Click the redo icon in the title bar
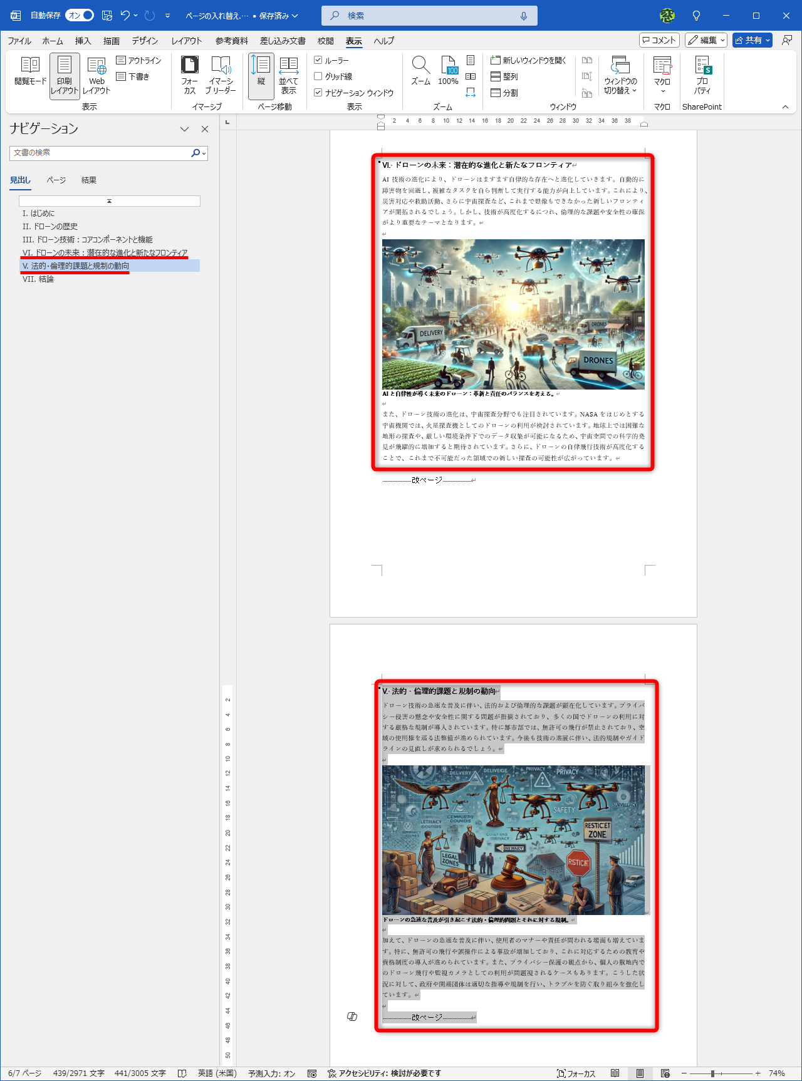This screenshot has width=802, height=1081. click(150, 15)
